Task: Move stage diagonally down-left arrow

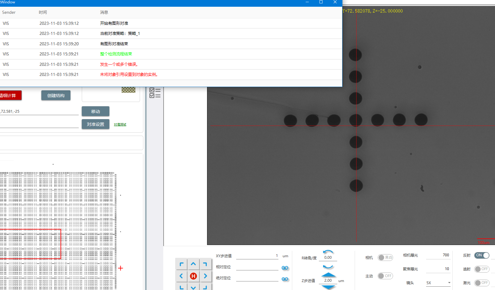Action: pyautogui.click(x=181, y=287)
